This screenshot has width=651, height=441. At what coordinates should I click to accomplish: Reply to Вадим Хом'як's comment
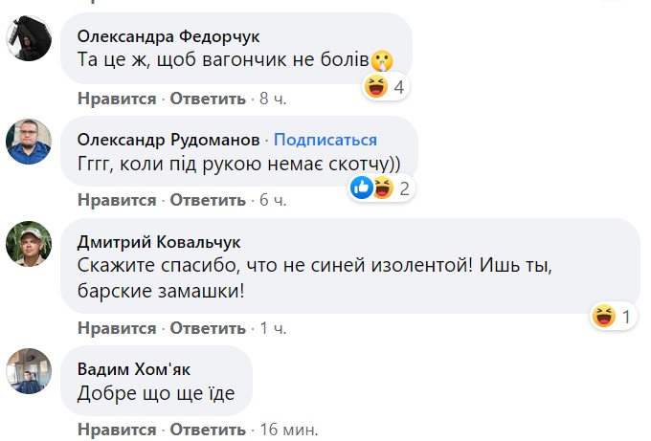point(209,429)
